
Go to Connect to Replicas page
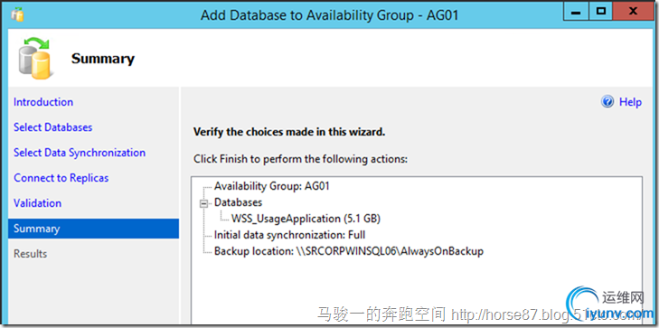click(61, 178)
